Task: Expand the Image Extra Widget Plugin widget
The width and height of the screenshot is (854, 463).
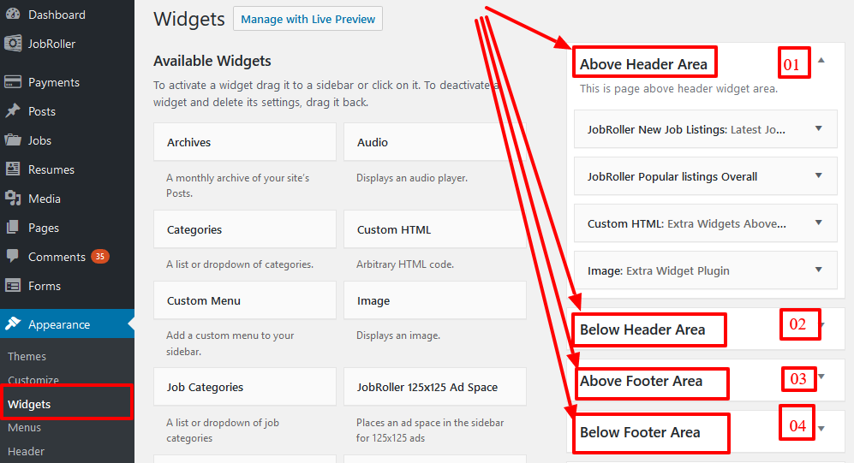Action: (x=818, y=270)
